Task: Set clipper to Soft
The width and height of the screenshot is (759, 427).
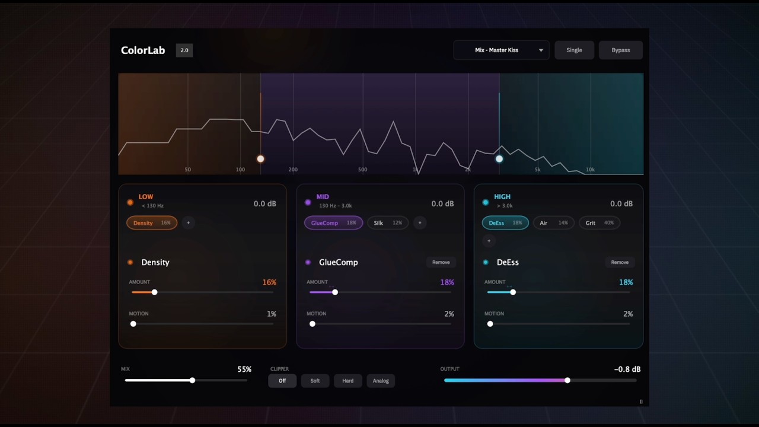Action: [x=315, y=381]
